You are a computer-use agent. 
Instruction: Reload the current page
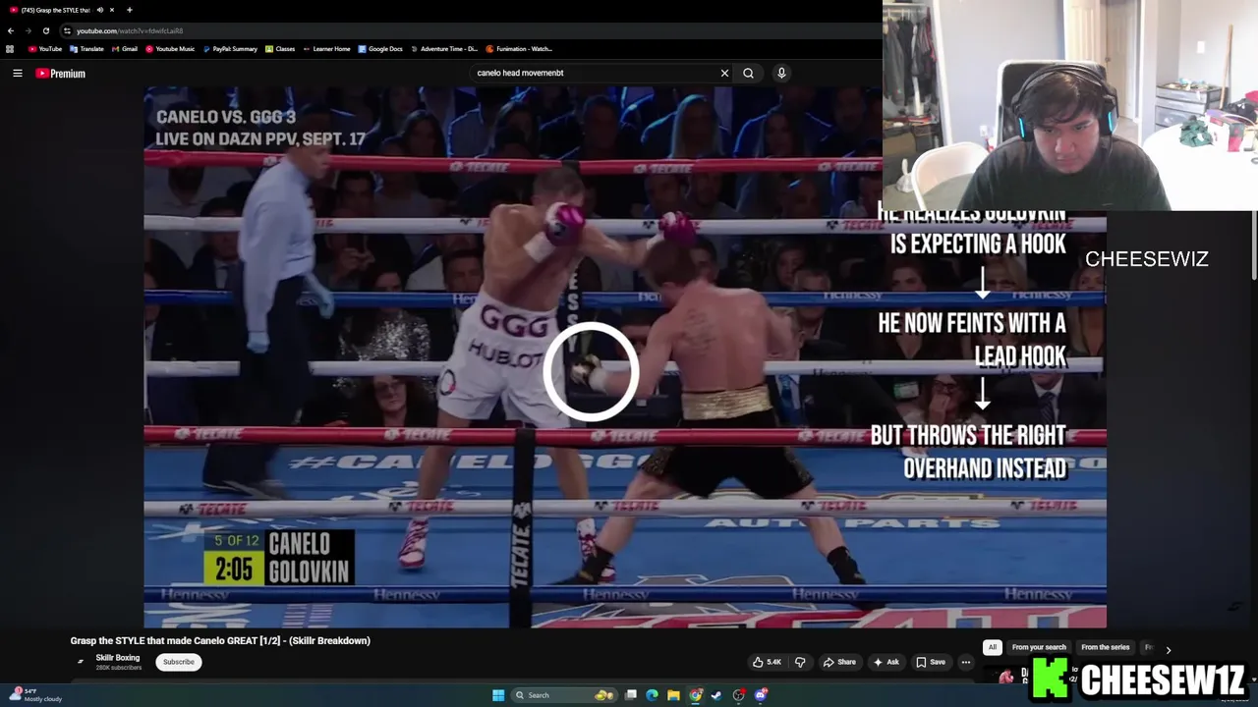pos(45,30)
